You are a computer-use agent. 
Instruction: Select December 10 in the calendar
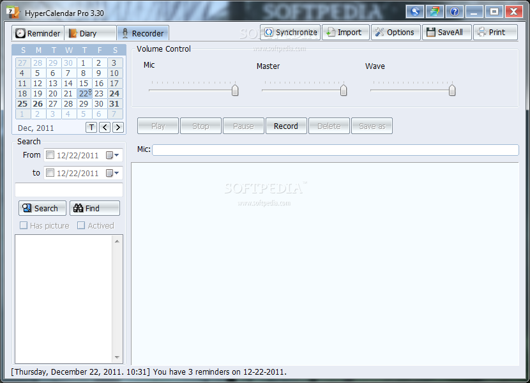[x=114, y=73]
